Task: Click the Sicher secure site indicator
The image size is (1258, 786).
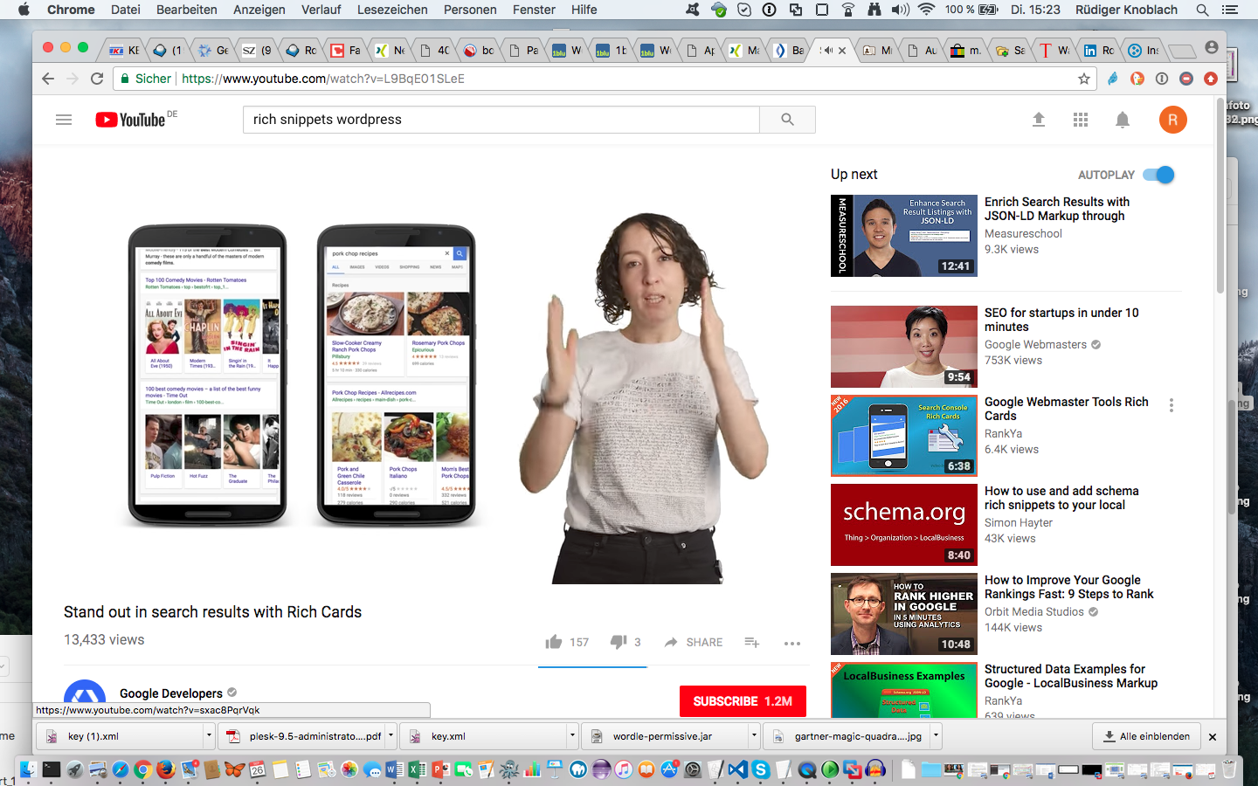Action: point(145,79)
